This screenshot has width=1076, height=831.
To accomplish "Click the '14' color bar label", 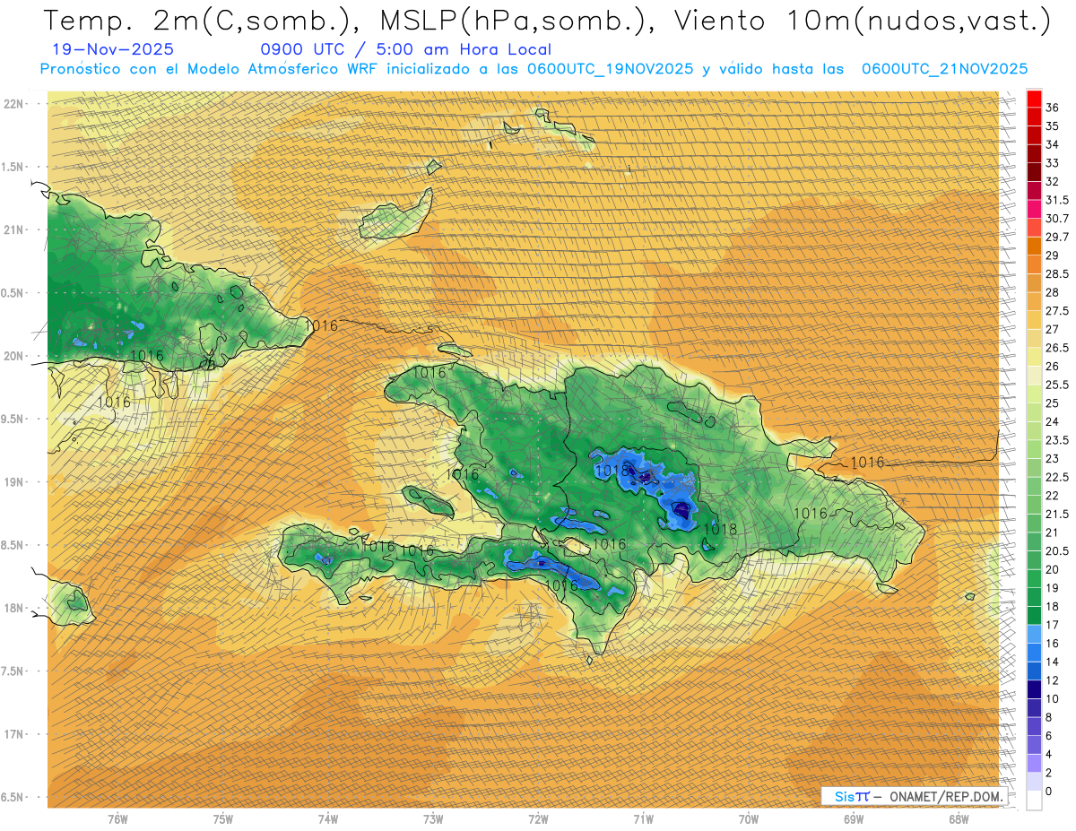I will click(1052, 662).
